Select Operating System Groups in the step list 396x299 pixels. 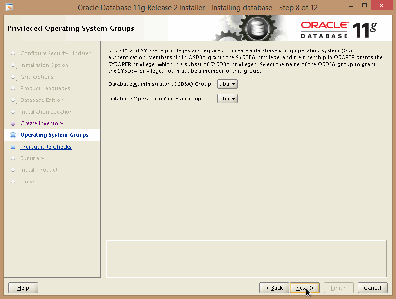click(x=54, y=135)
